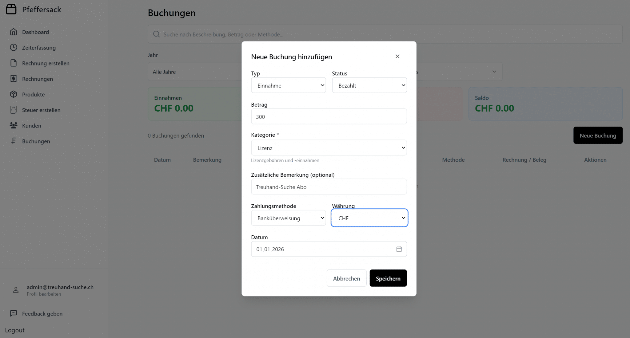
Task: Close the Neue Buchung dialog with X
Action: pos(397,56)
